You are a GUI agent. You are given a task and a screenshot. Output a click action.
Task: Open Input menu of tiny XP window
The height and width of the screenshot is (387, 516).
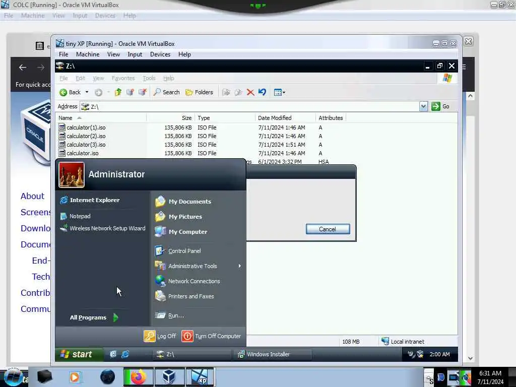[x=135, y=54]
